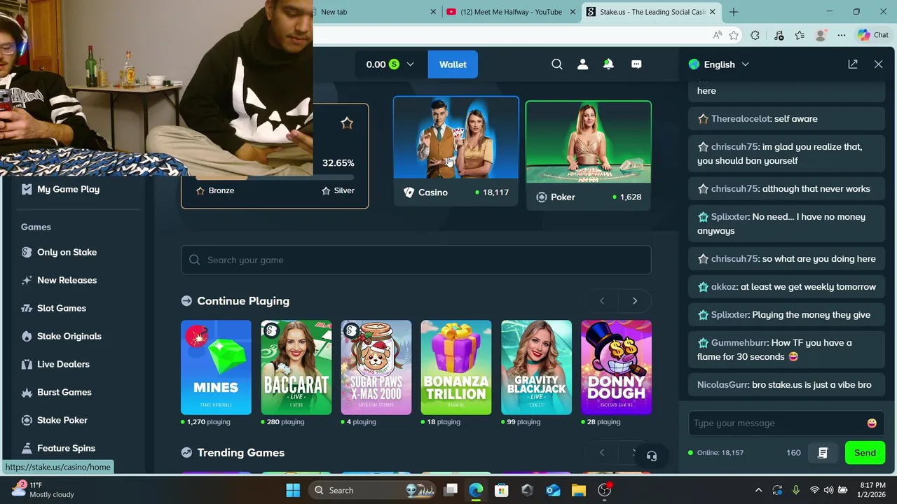
Task: Open Gummehburr username in chat
Action: pyautogui.click(x=739, y=342)
